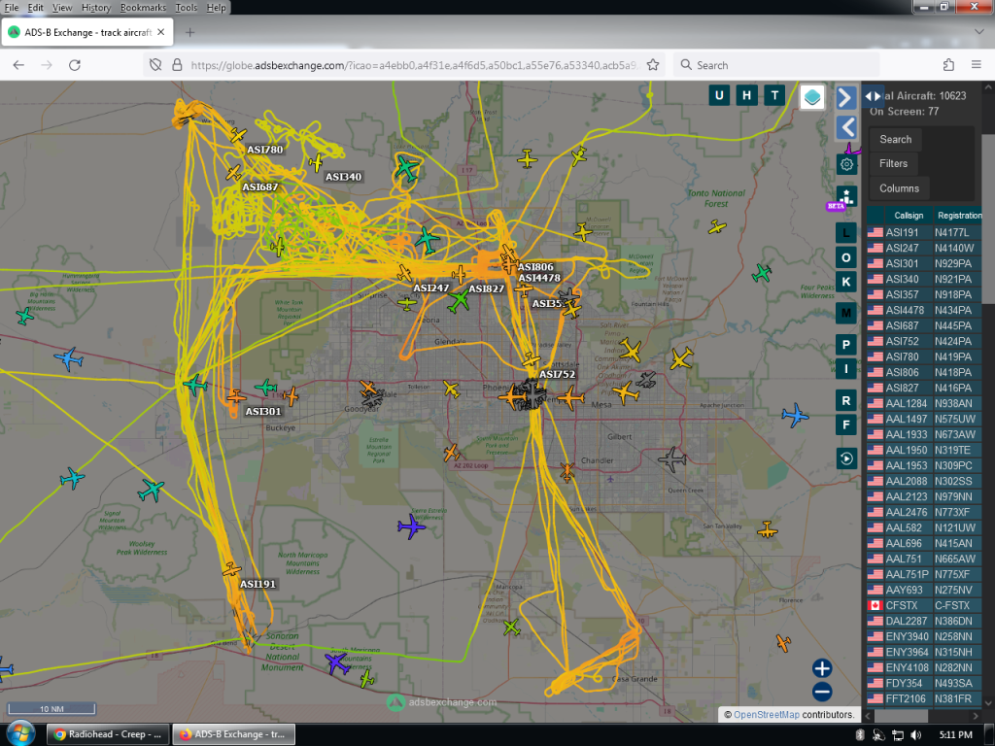Viewport: 995px width, 746px height.
Task: Click ASI191 aircraft icon on map
Action: (x=231, y=569)
